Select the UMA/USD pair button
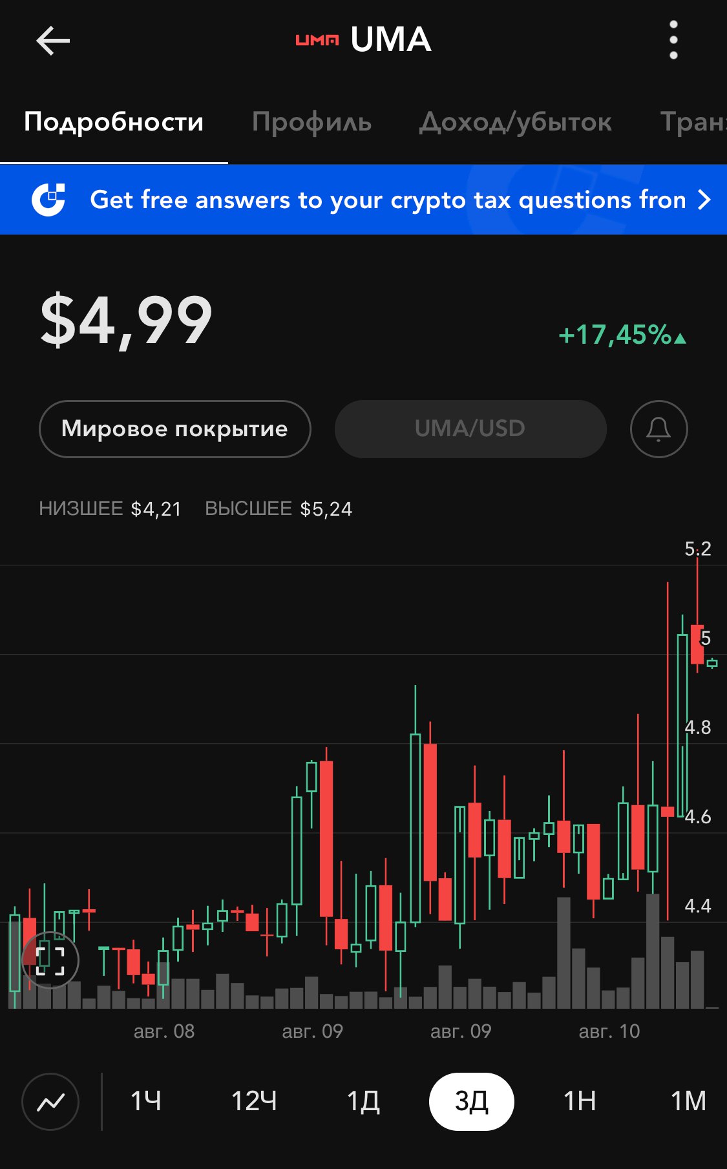 pos(470,429)
